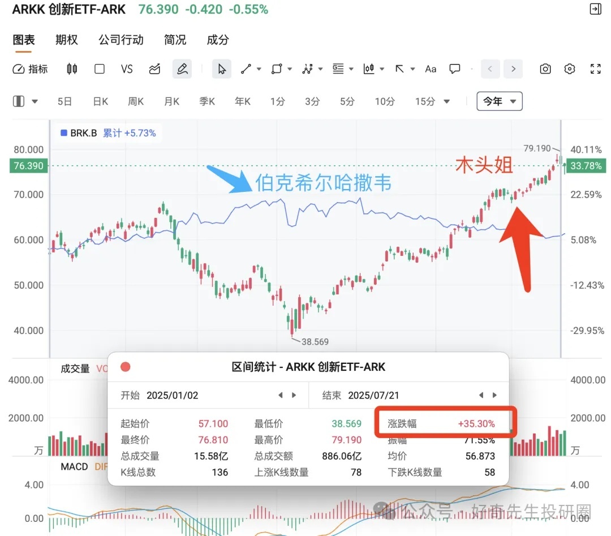The height and width of the screenshot is (536, 611).
Task: Step end date 2025/07/21 forward
Action: point(495,395)
